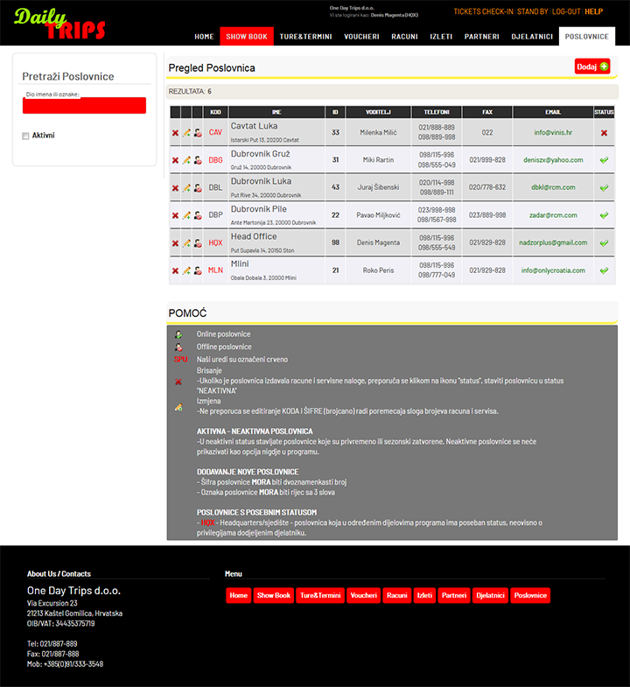Viewport: 630px width, 687px height.
Task: Delete the Cavtat Luka office row
Action: [x=175, y=133]
